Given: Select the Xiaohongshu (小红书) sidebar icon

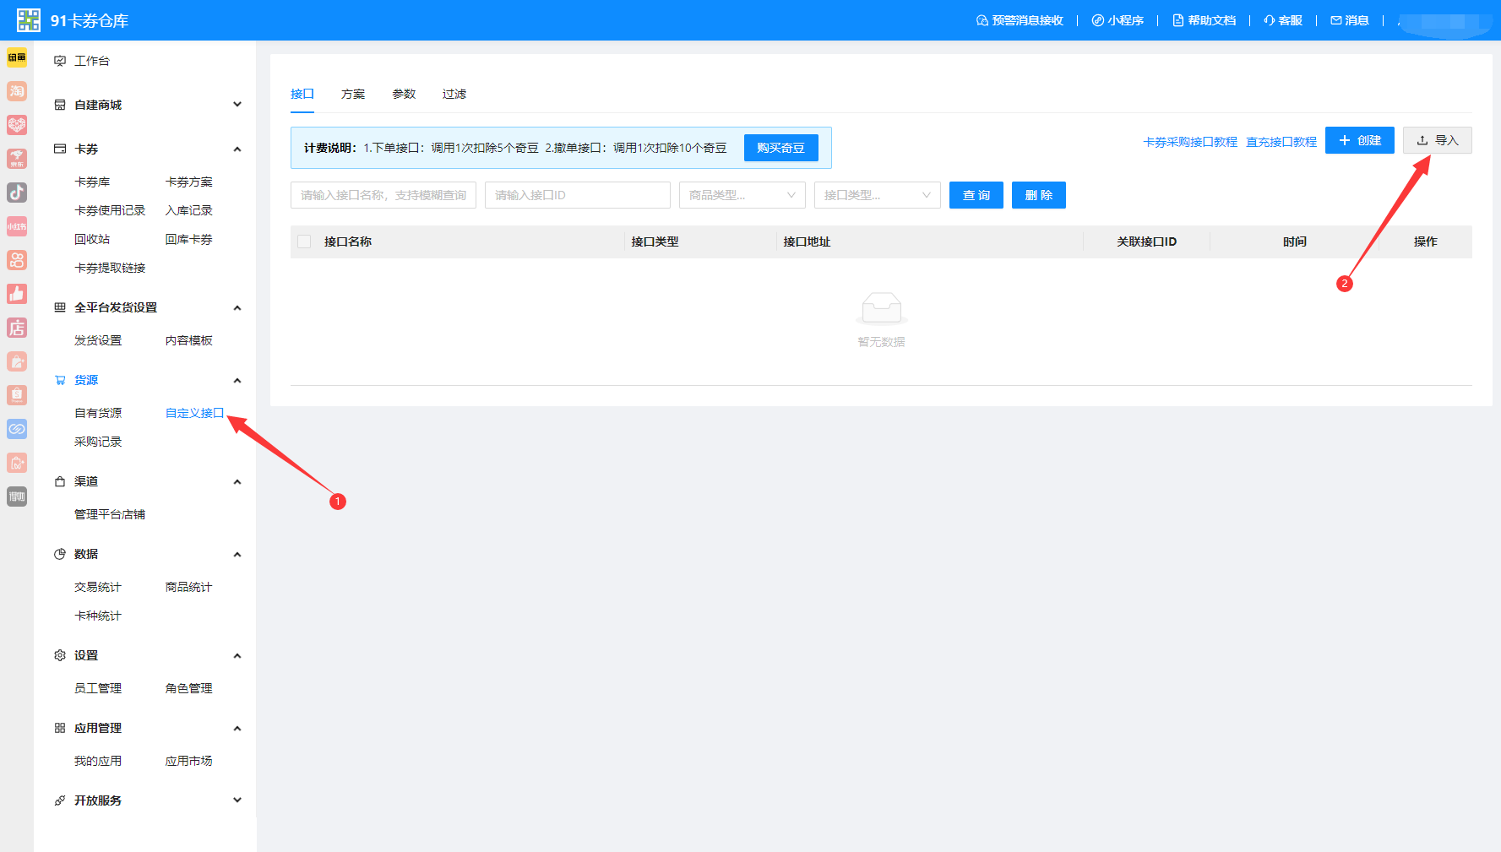Looking at the screenshot, I should point(17,226).
